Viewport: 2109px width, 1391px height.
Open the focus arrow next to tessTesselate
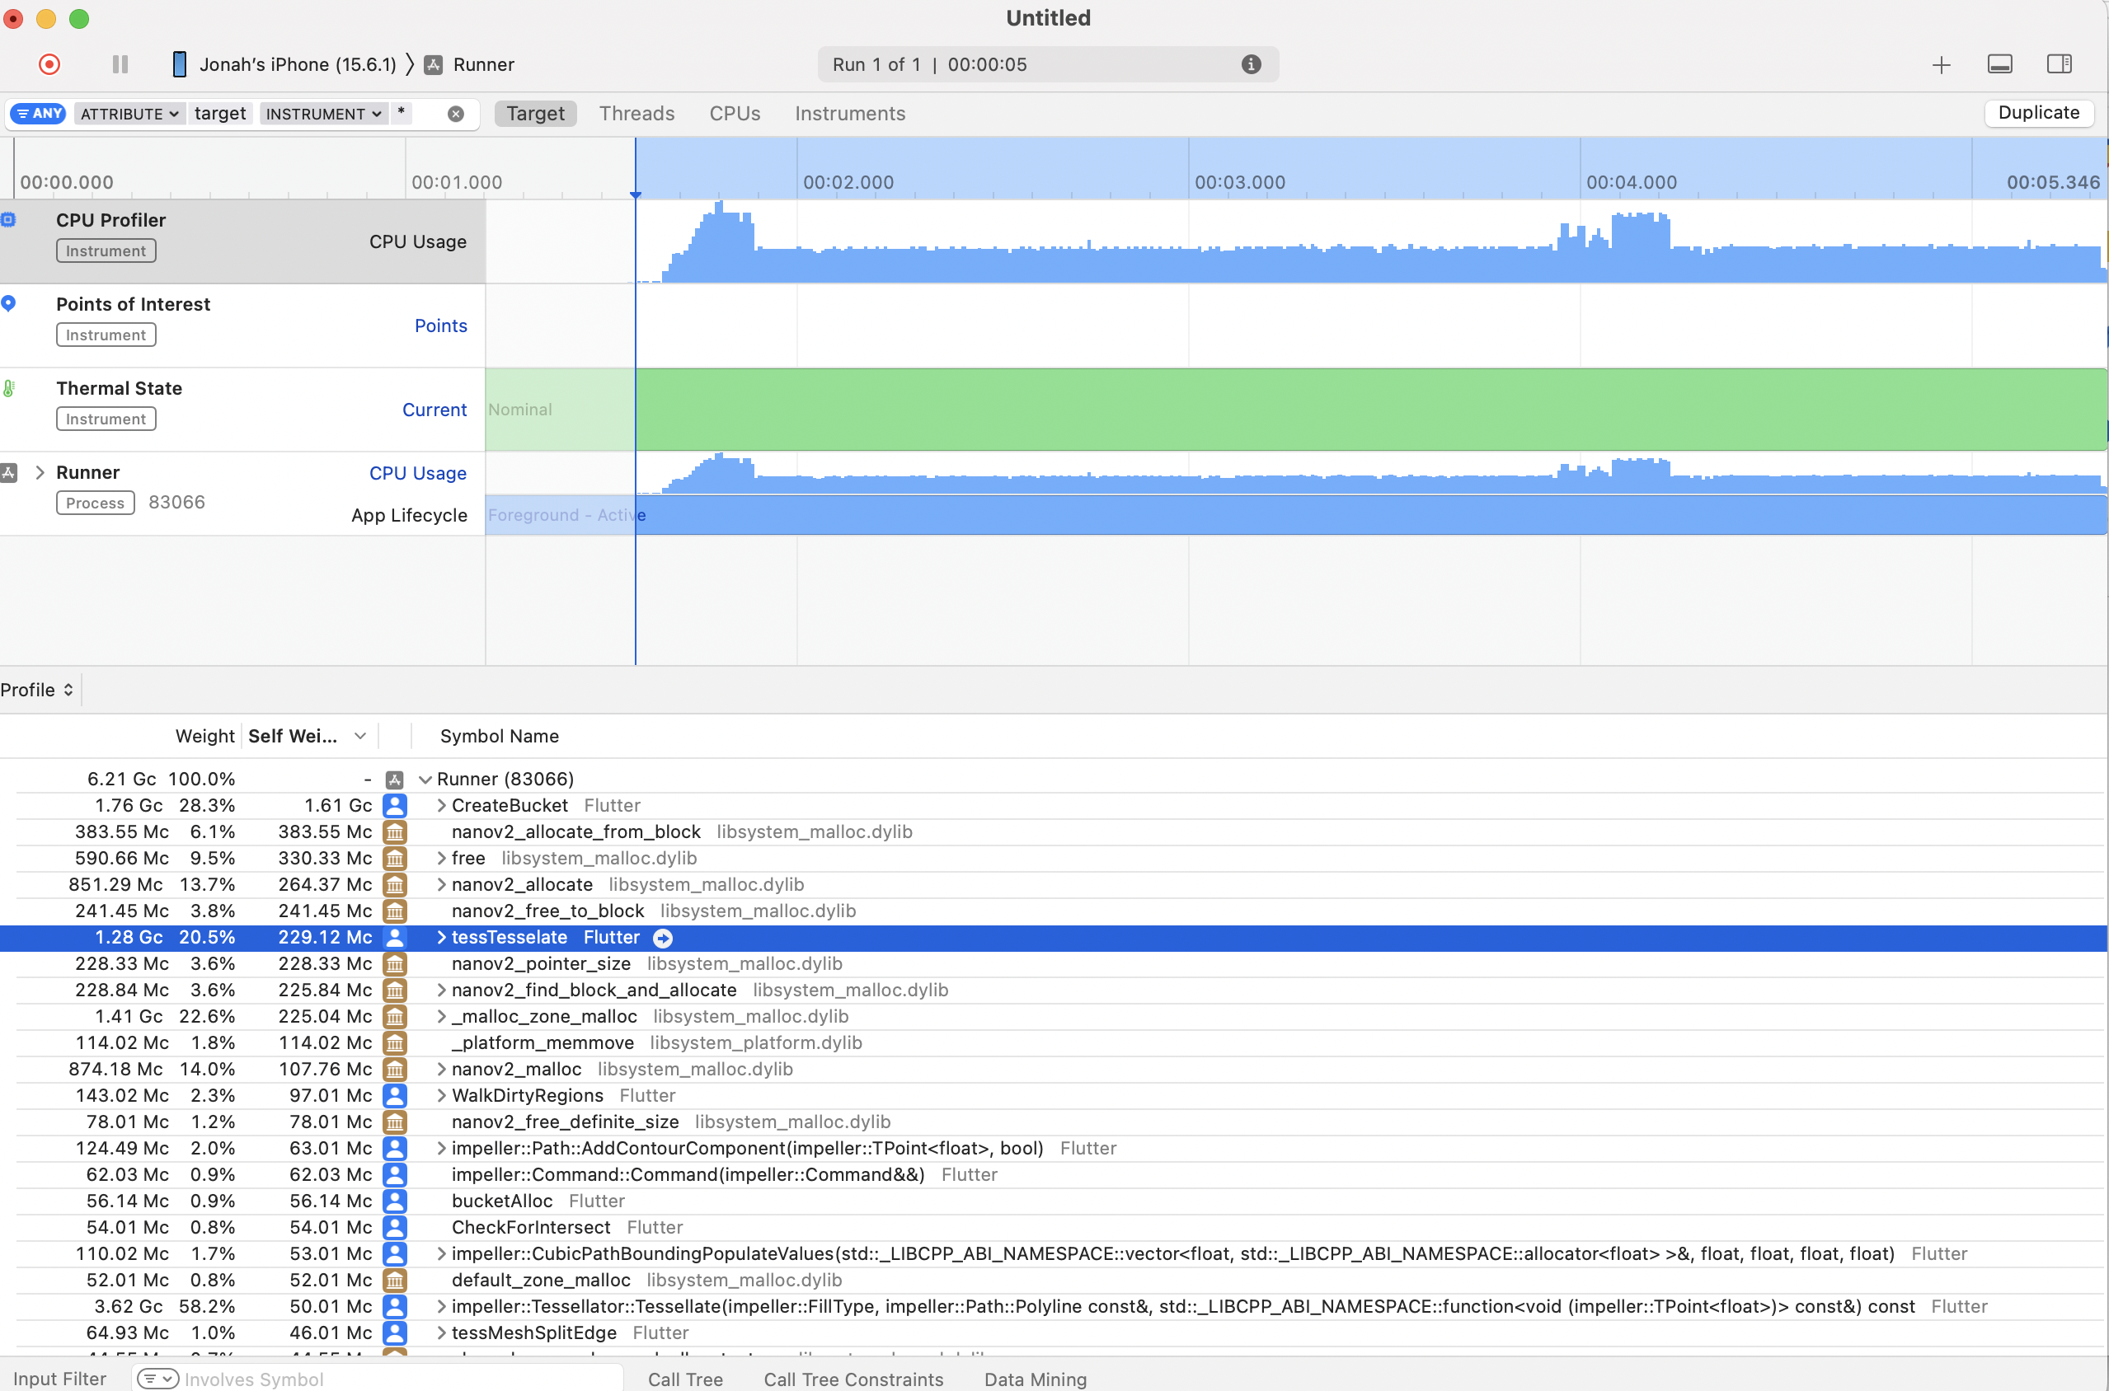(663, 938)
